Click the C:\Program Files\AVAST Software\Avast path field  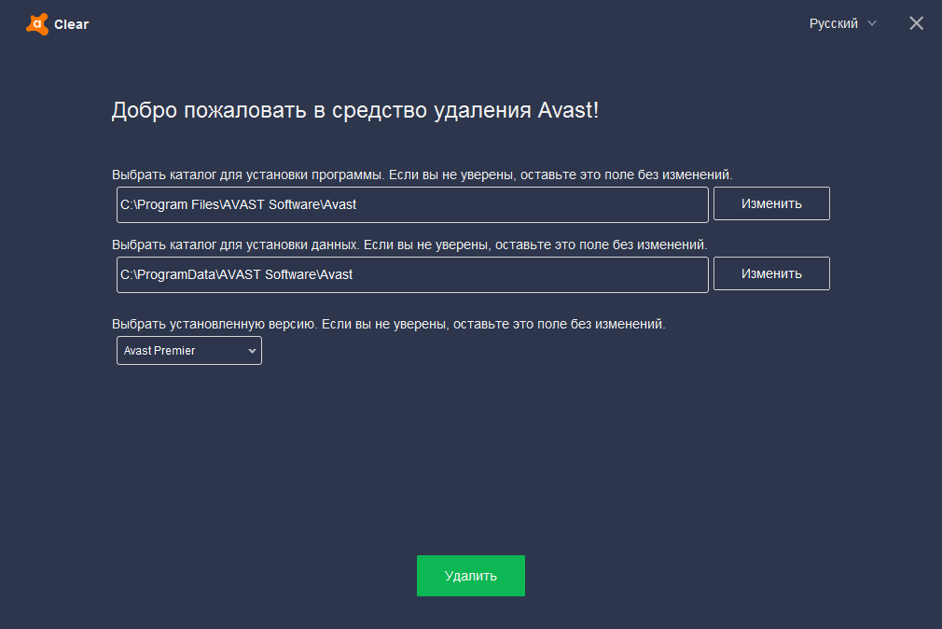[411, 203]
